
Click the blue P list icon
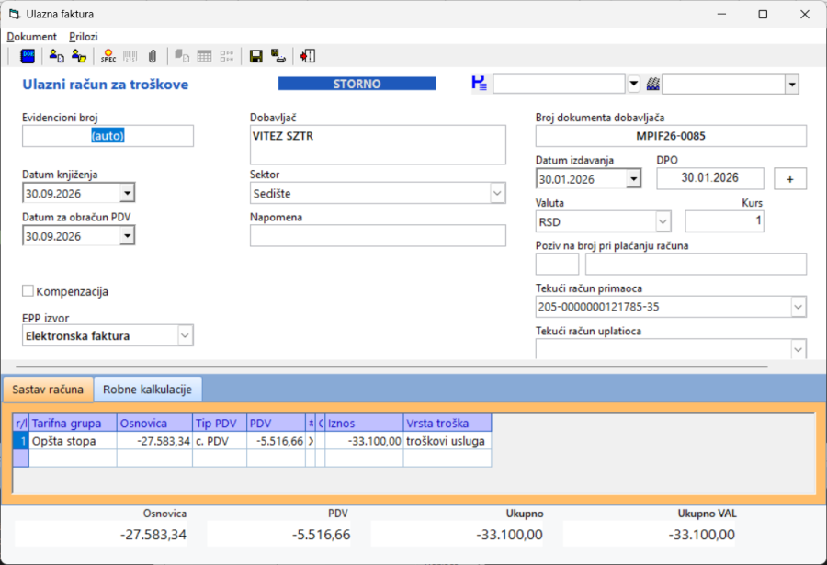[480, 84]
